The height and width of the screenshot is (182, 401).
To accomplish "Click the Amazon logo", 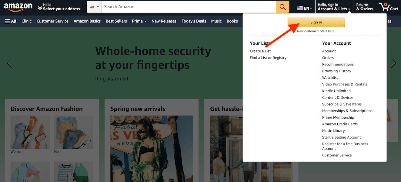I will coord(18,7).
